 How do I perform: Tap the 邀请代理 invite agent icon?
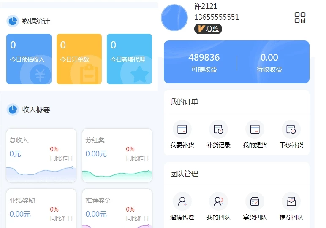click(x=182, y=201)
